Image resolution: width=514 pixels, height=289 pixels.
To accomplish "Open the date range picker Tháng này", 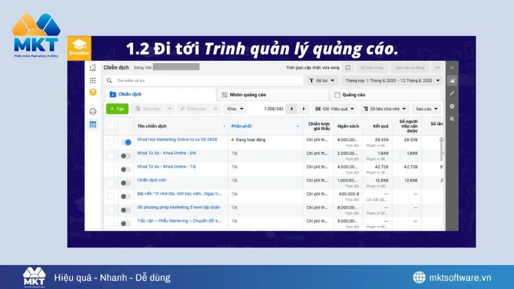I will (392, 81).
